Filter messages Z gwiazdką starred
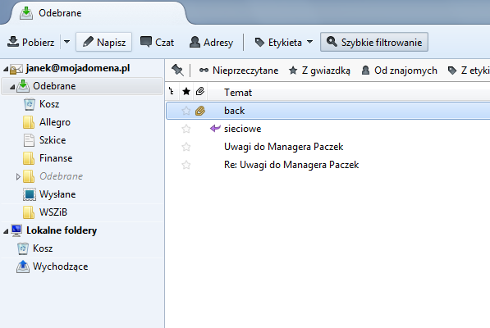The width and height of the screenshot is (490, 328). pos(319,71)
